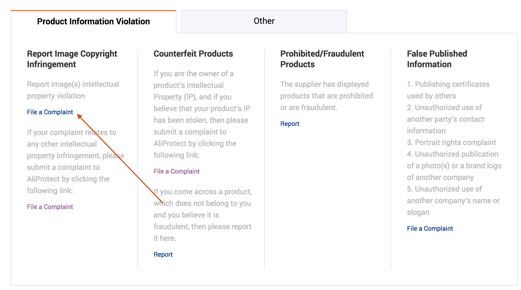Click the Counterfeit Products heading
This screenshot has height=290, width=521.
tap(193, 54)
